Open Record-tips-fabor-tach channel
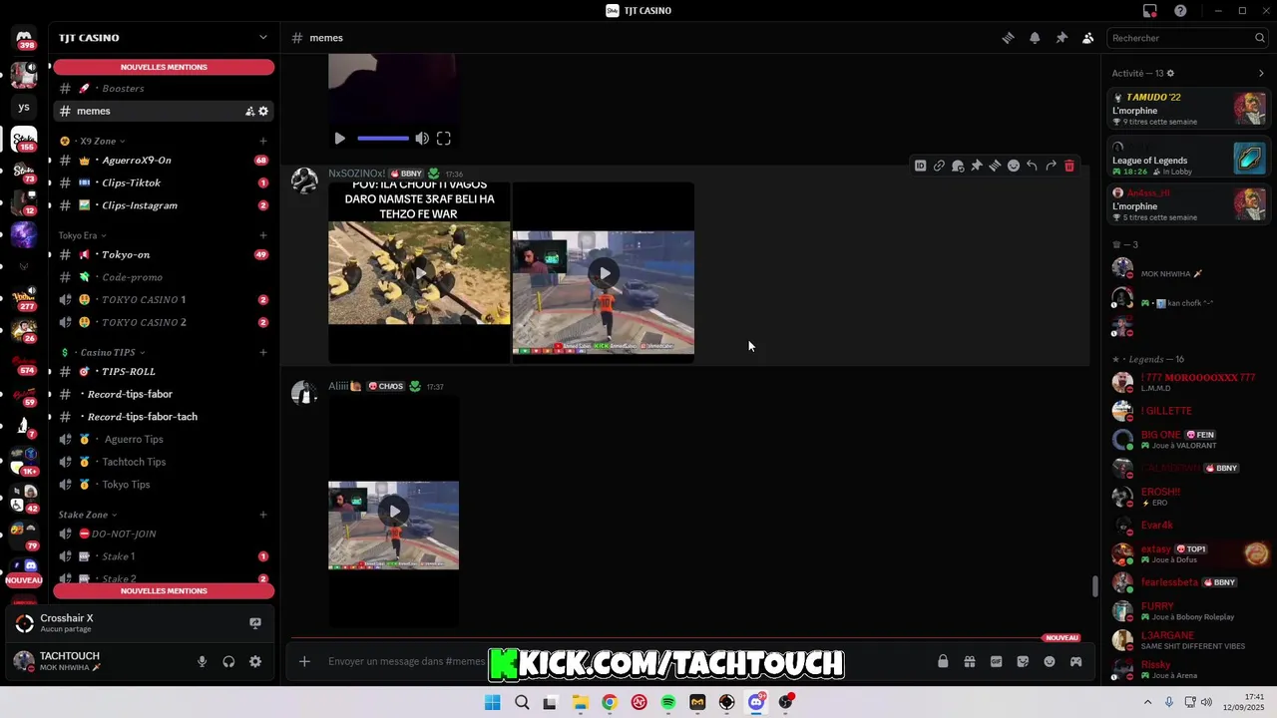This screenshot has width=1277, height=718. pyautogui.click(x=164, y=417)
